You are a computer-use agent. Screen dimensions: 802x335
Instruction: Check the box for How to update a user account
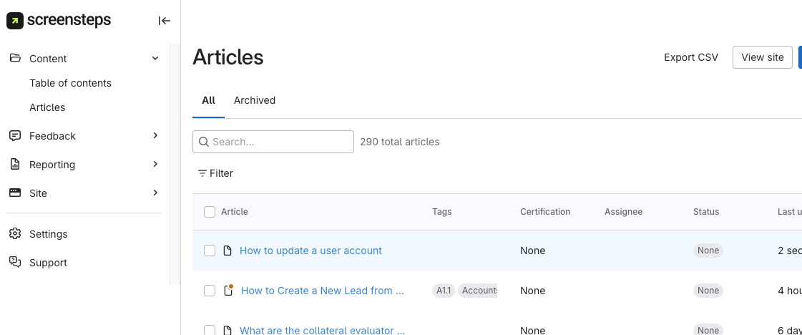click(x=210, y=251)
